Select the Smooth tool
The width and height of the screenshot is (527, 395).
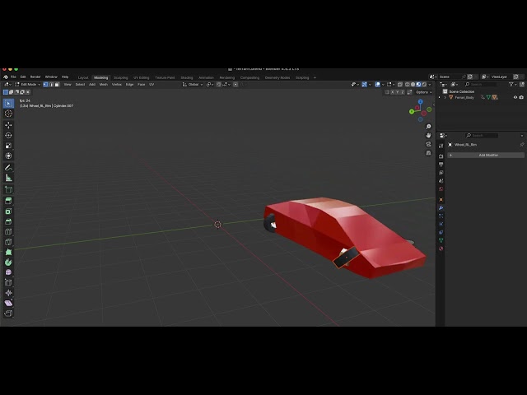point(8,272)
